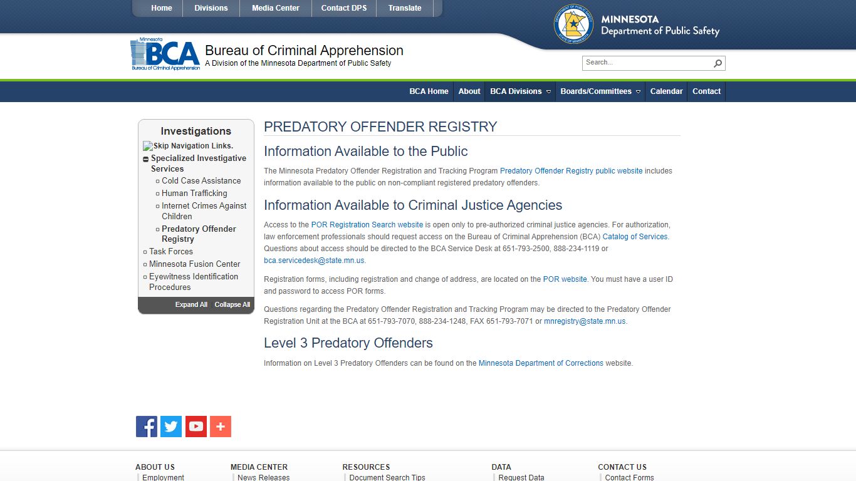Open the Catalog of Services link

coord(635,237)
